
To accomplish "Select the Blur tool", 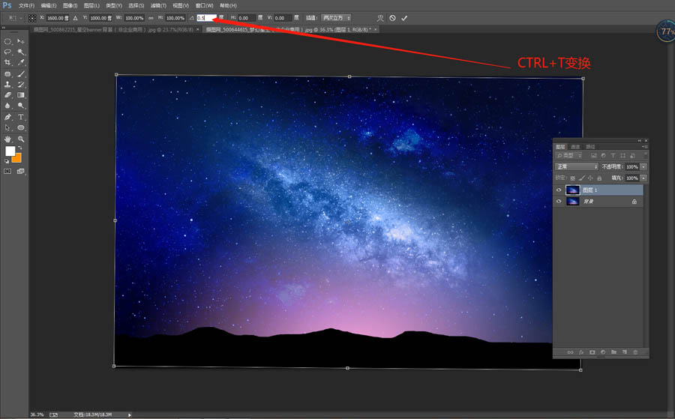I will click(7, 106).
